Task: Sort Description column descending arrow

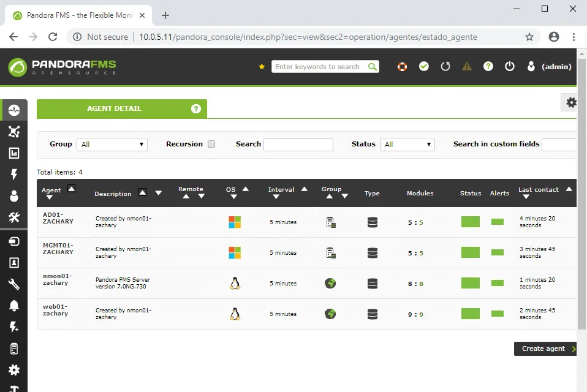Action: (158, 193)
